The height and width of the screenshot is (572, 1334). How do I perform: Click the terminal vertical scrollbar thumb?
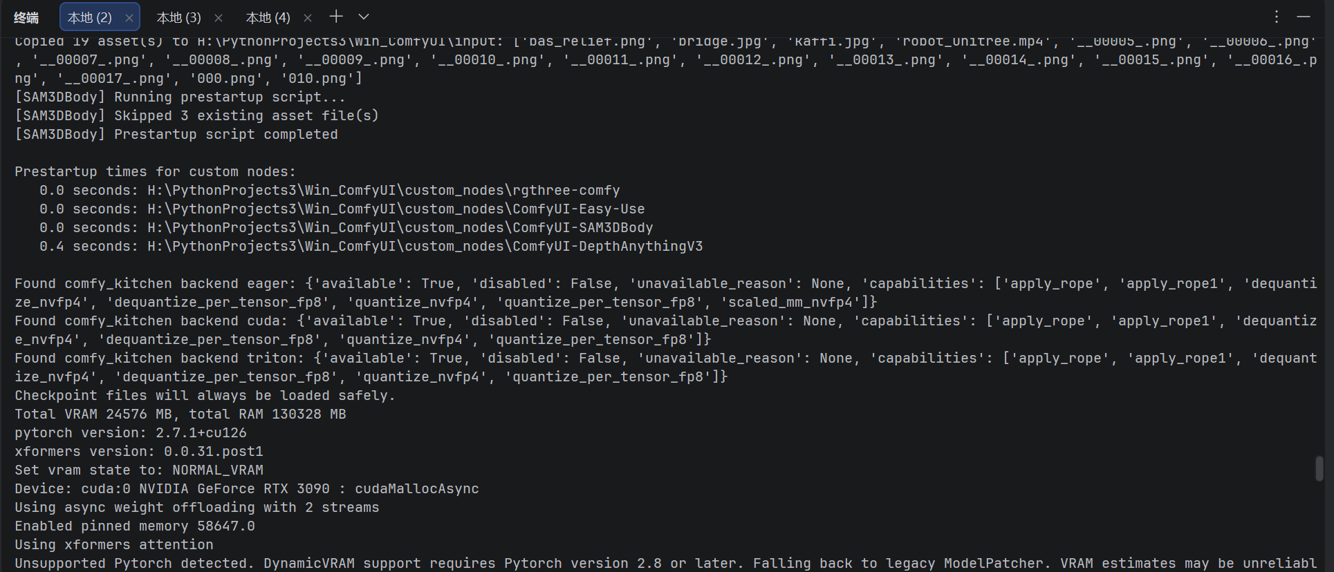1319,468
